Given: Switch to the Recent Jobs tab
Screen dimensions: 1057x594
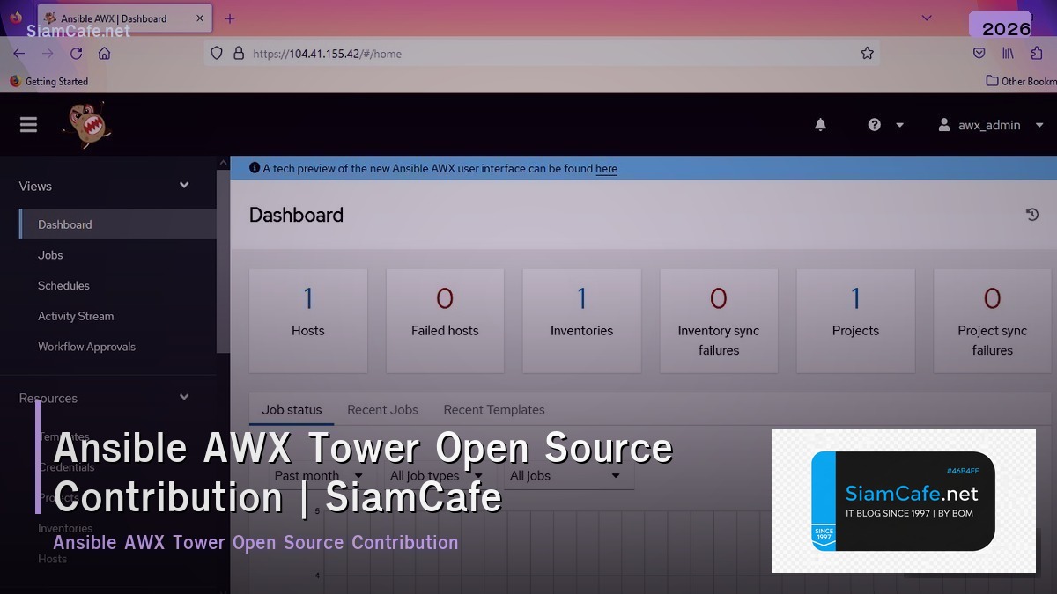Looking at the screenshot, I should point(383,410).
